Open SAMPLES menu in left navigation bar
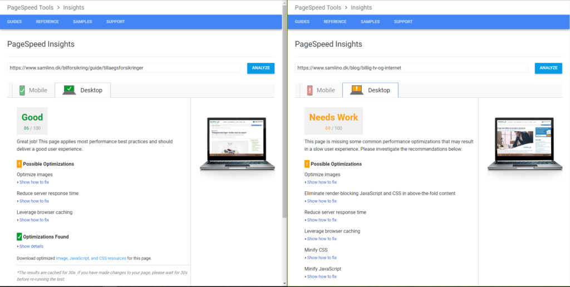The height and width of the screenshot is (287, 570). (x=82, y=22)
